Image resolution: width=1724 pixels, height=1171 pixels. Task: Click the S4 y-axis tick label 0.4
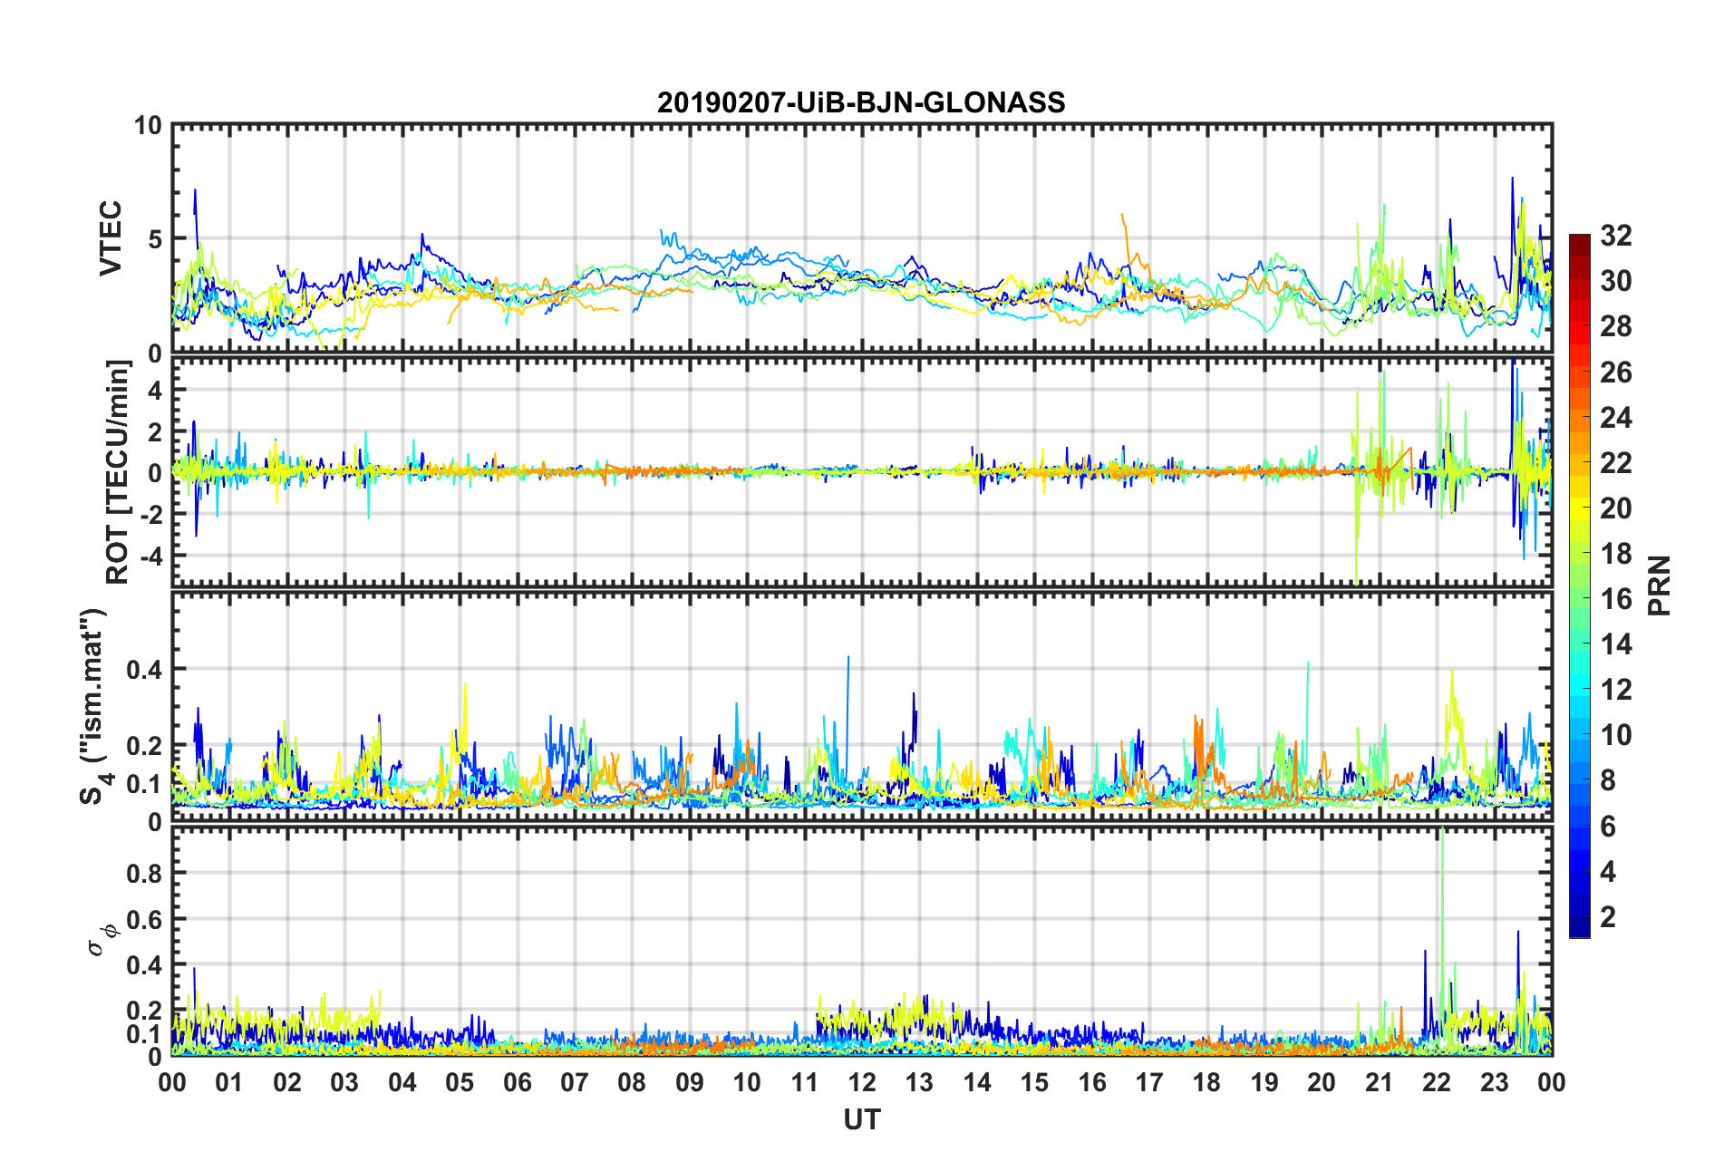144,670
